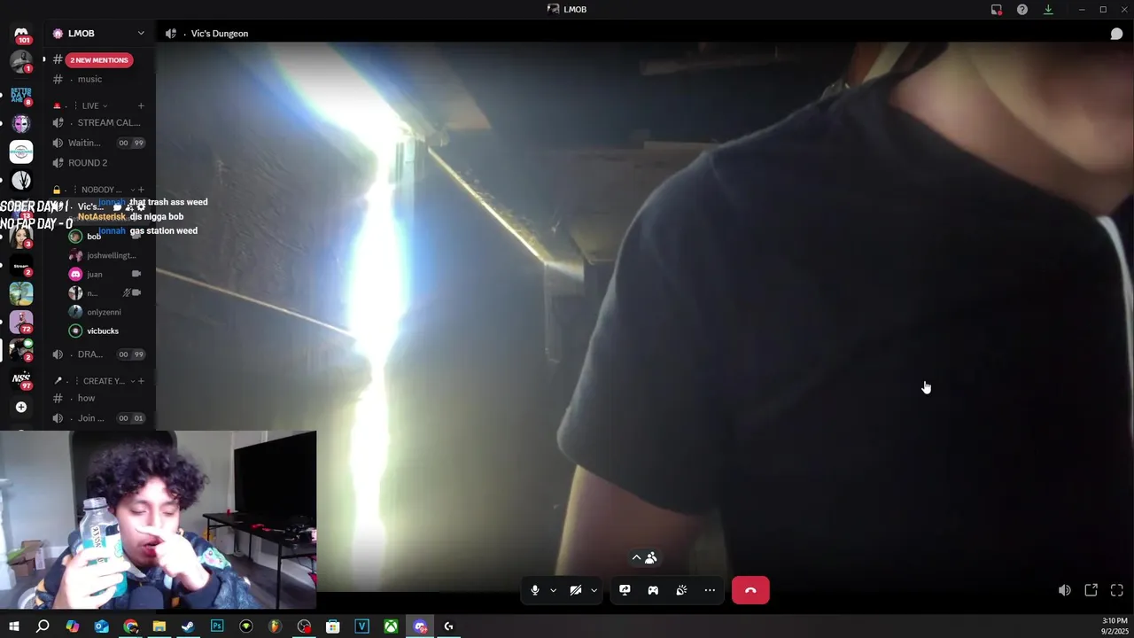Screen dimensions: 1134x638
Task: Open microphone input options arrow
Action: pyautogui.click(x=554, y=590)
